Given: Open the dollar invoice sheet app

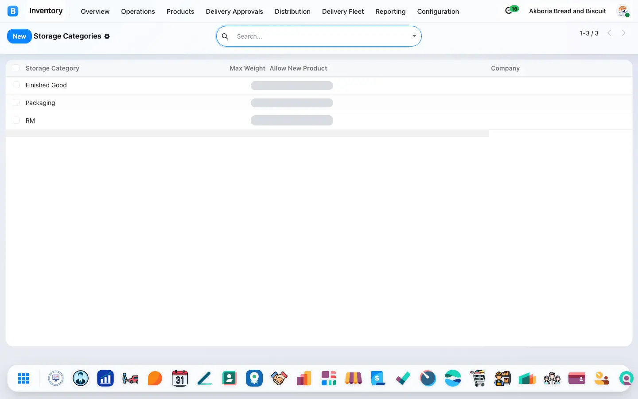Looking at the screenshot, I should point(378,378).
